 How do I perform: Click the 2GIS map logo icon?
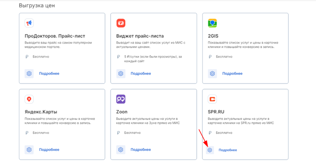(212, 23)
